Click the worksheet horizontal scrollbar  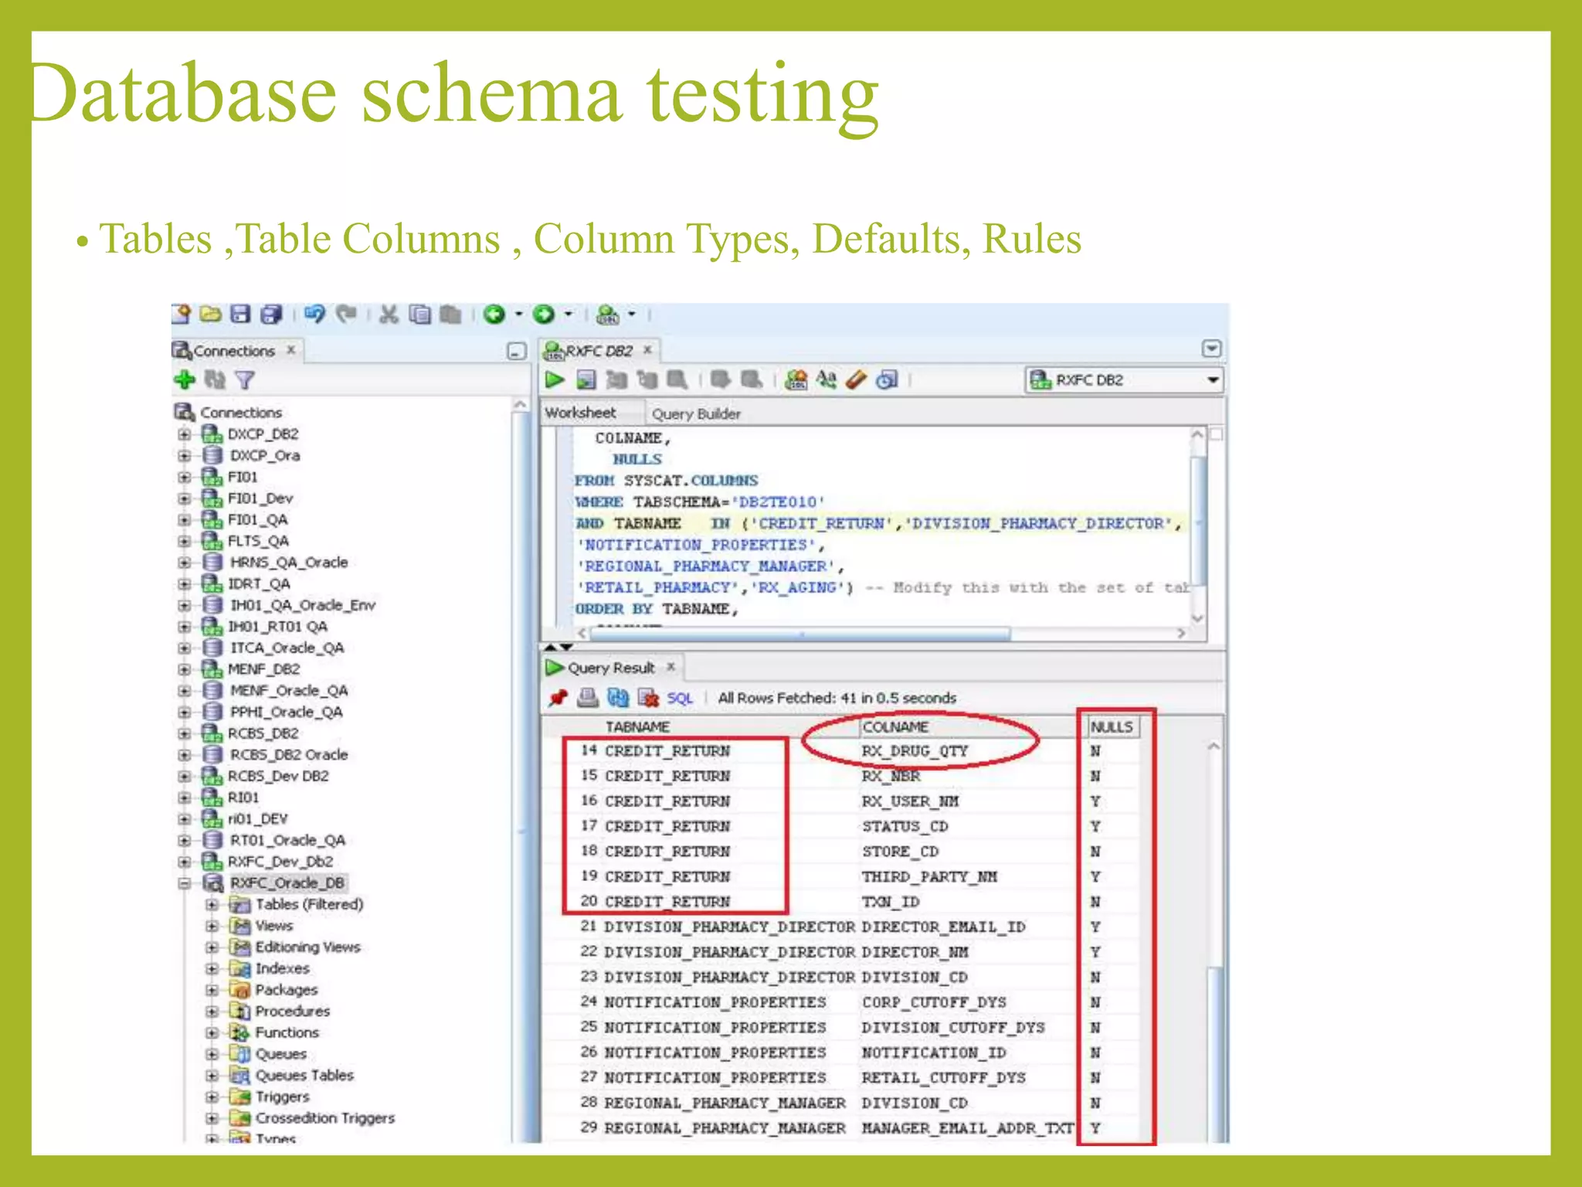(x=799, y=634)
